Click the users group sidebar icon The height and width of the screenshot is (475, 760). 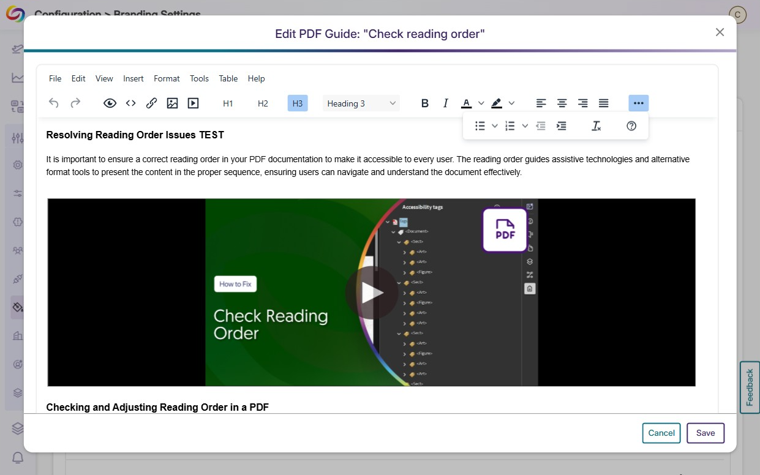[18, 250]
